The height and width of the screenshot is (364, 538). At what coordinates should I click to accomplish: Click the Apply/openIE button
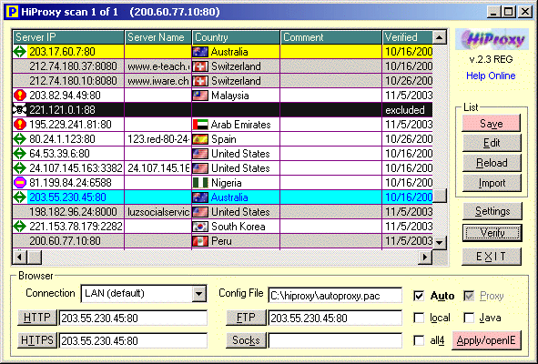[486, 340]
